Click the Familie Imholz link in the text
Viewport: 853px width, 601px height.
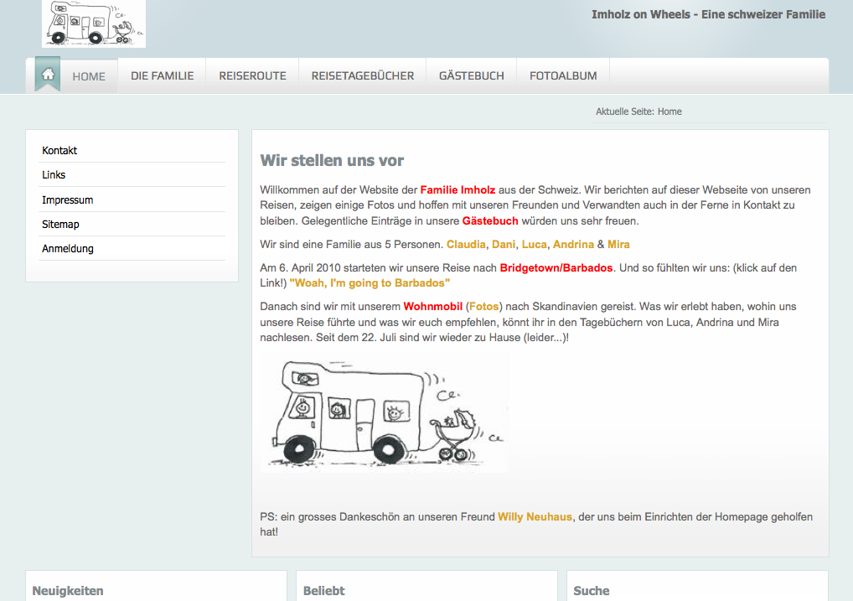click(x=458, y=189)
